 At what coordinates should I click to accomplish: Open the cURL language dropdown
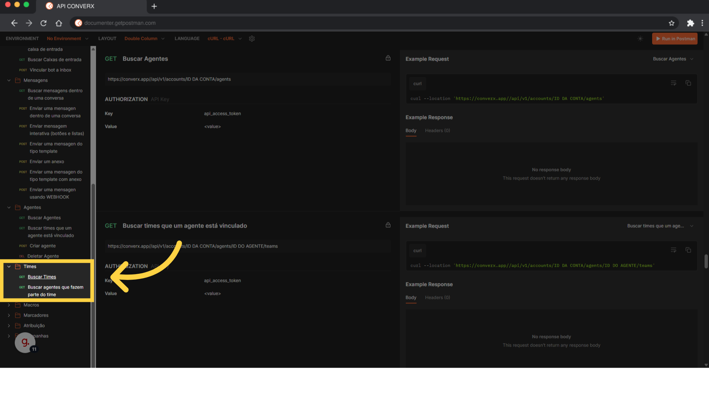pos(225,38)
